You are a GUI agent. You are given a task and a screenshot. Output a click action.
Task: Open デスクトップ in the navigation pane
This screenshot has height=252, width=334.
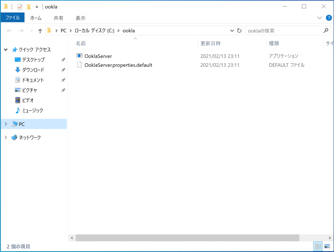34,60
